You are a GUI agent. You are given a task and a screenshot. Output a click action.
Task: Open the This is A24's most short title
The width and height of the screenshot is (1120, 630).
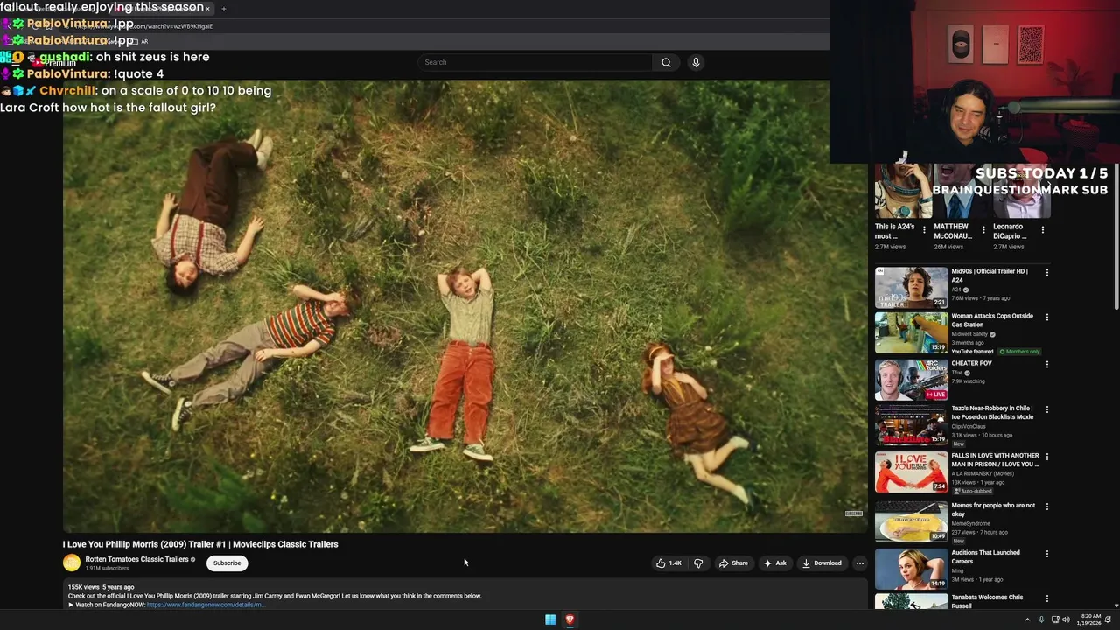(x=894, y=231)
